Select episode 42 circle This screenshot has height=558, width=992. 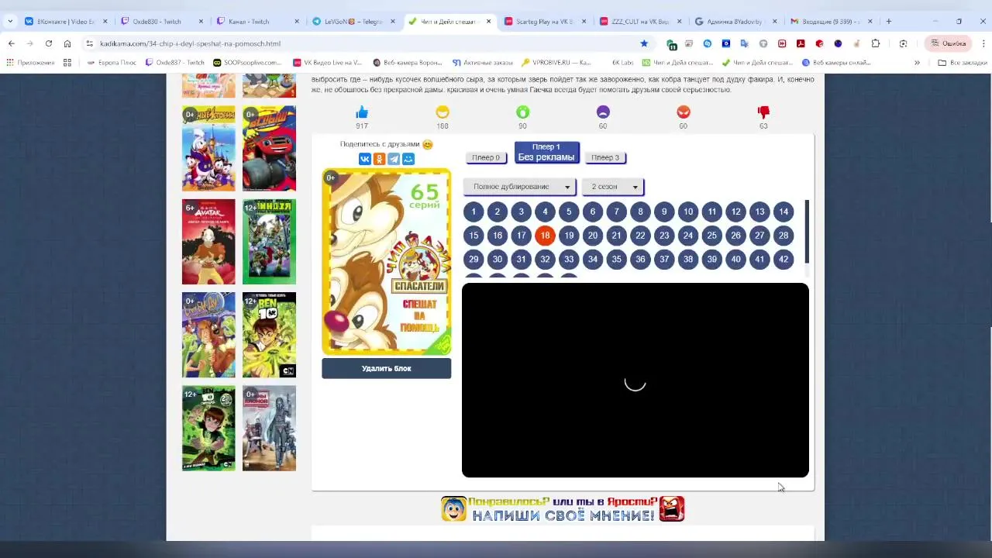(x=784, y=260)
